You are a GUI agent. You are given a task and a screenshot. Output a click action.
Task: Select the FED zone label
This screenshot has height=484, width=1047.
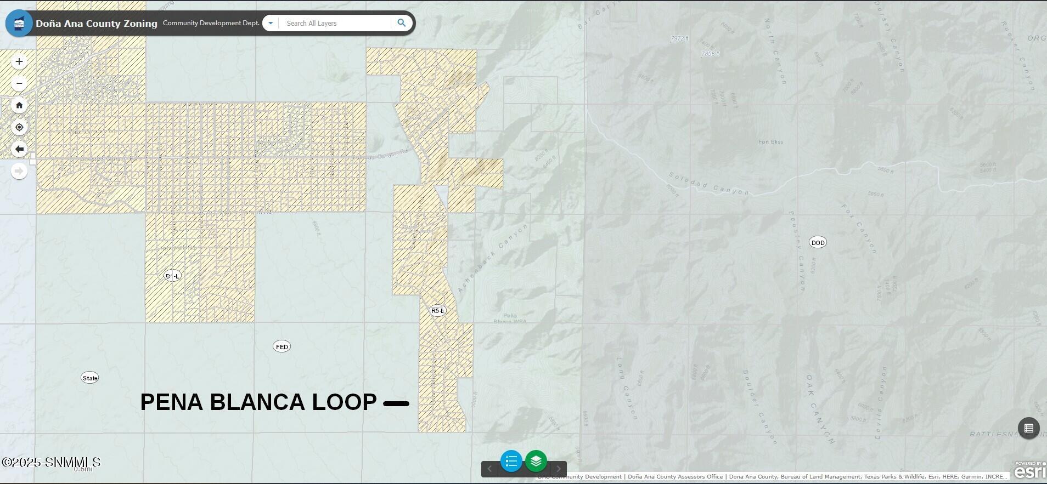pyautogui.click(x=282, y=346)
